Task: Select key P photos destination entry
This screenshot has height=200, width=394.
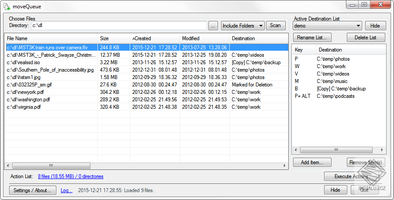Action: [x=339, y=59]
